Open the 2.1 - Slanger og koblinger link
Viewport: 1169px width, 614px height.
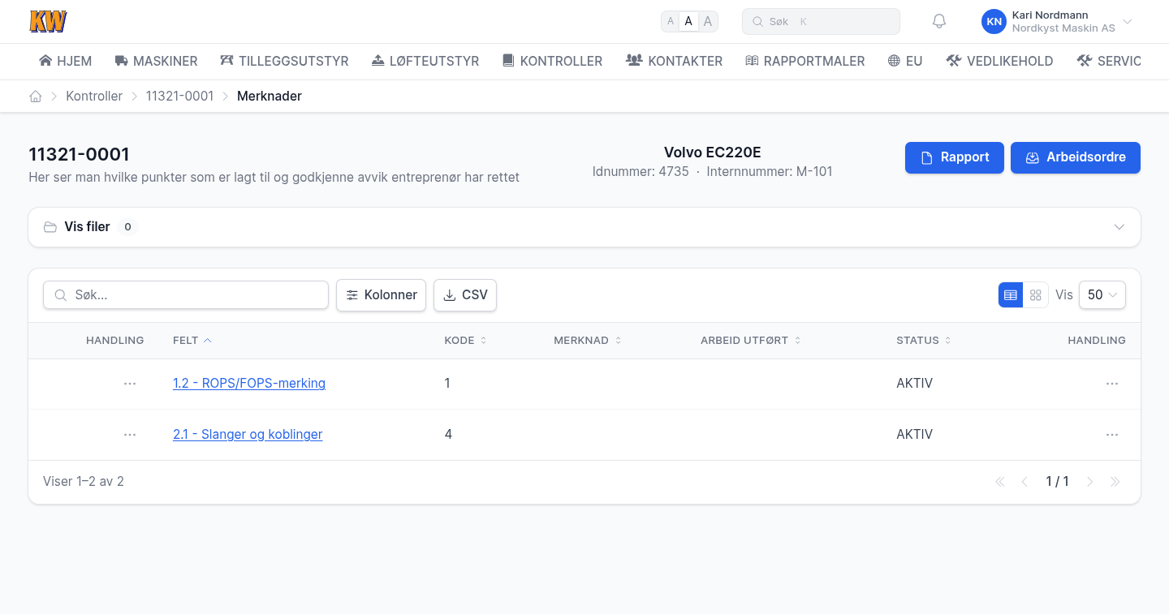tap(248, 435)
